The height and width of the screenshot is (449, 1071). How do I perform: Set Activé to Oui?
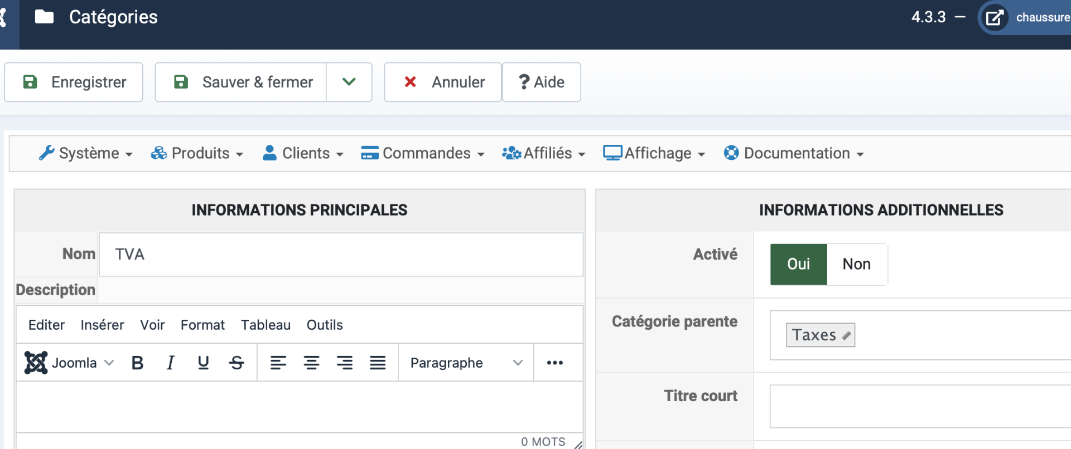click(798, 264)
